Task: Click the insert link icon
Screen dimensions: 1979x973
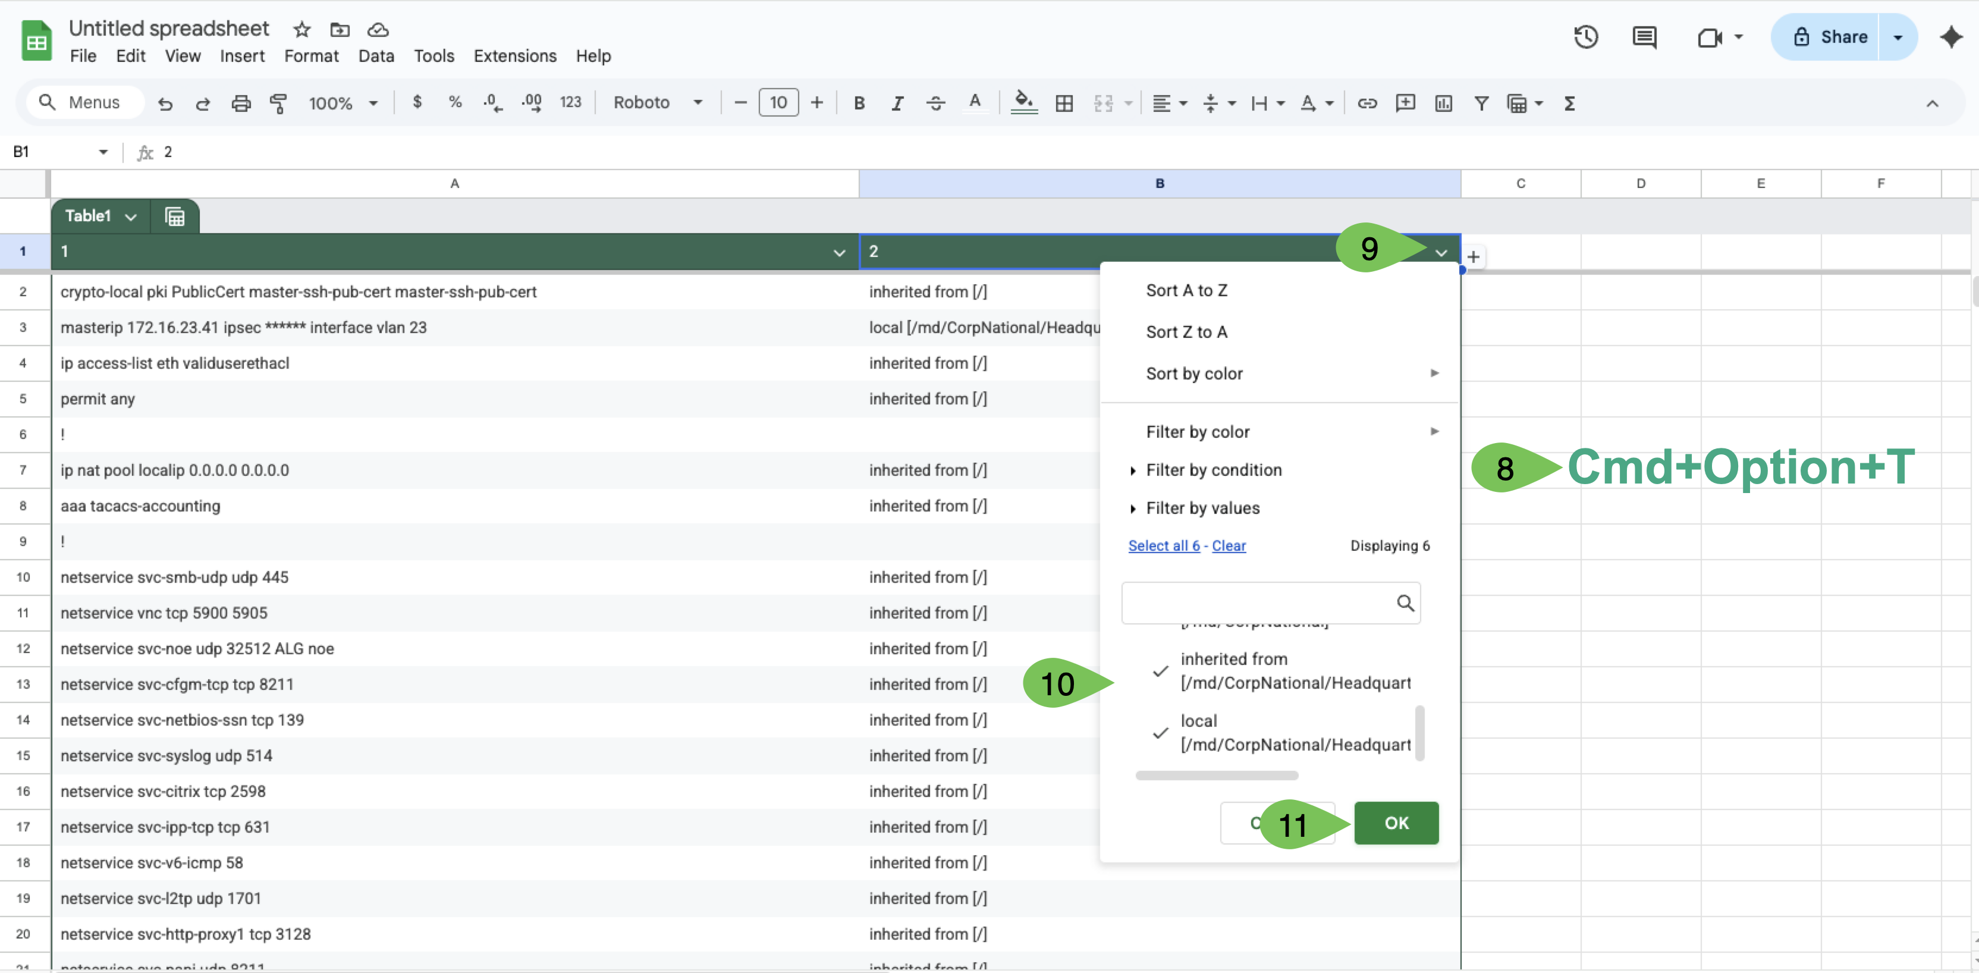Action: coord(1367,103)
